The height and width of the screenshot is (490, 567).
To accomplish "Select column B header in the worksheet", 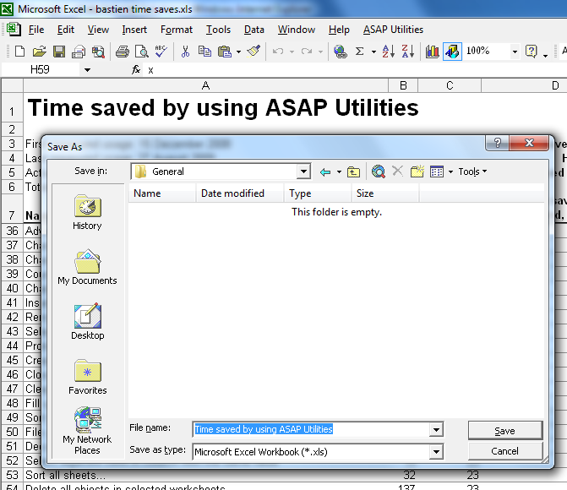I will [x=403, y=85].
